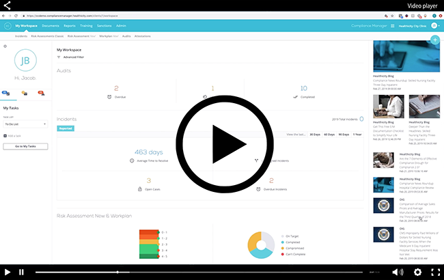
Task: Click the JB profile avatar circle
Action: click(x=25, y=60)
